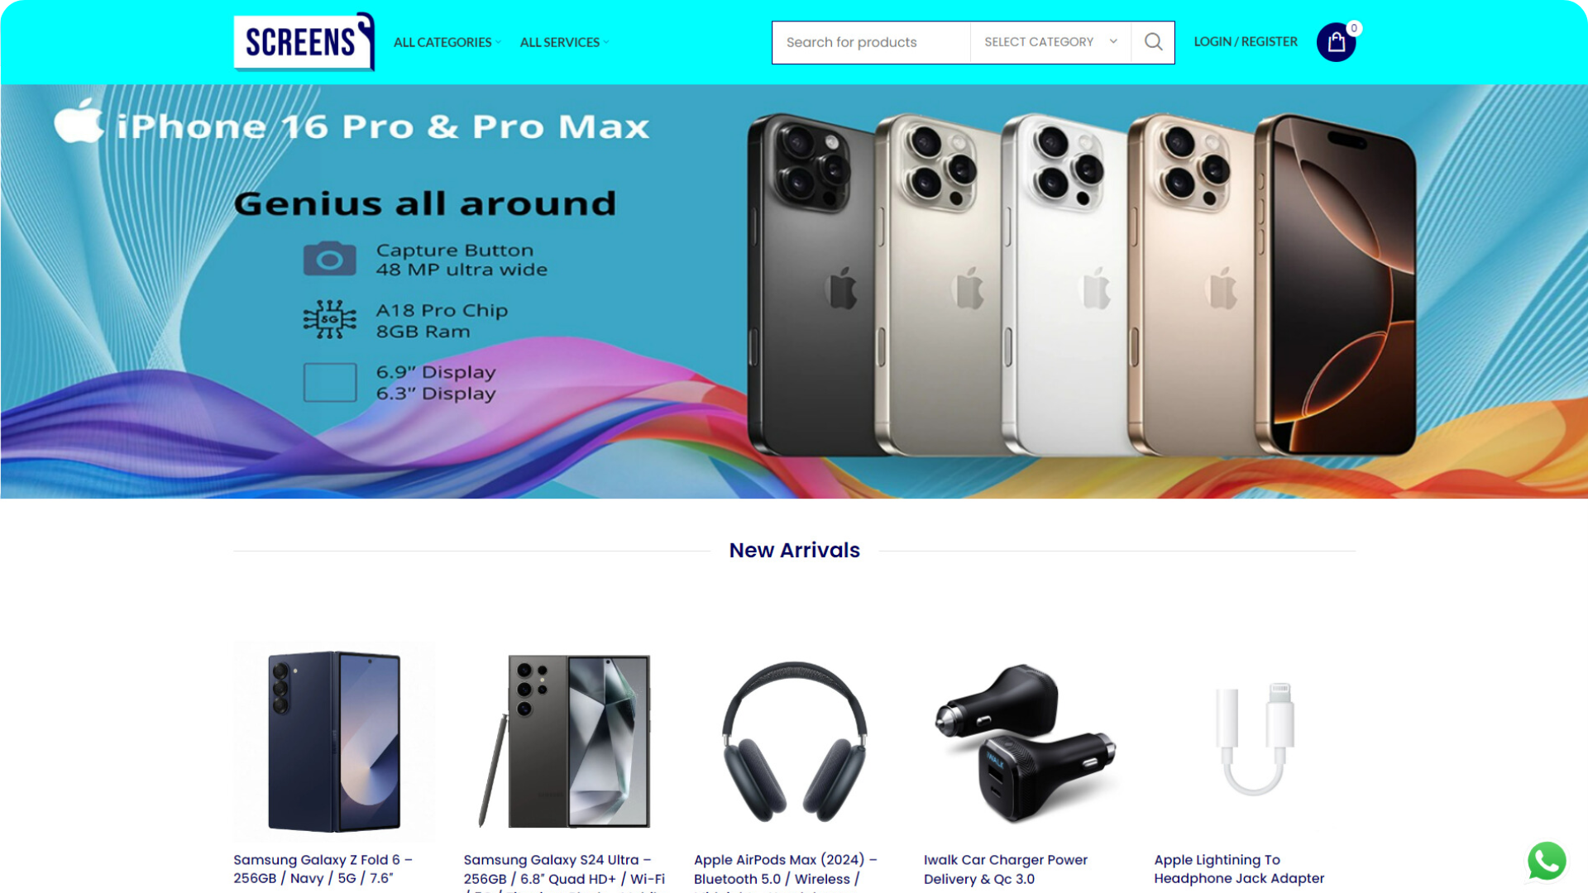Open the All Categories menu

(x=447, y=42)
